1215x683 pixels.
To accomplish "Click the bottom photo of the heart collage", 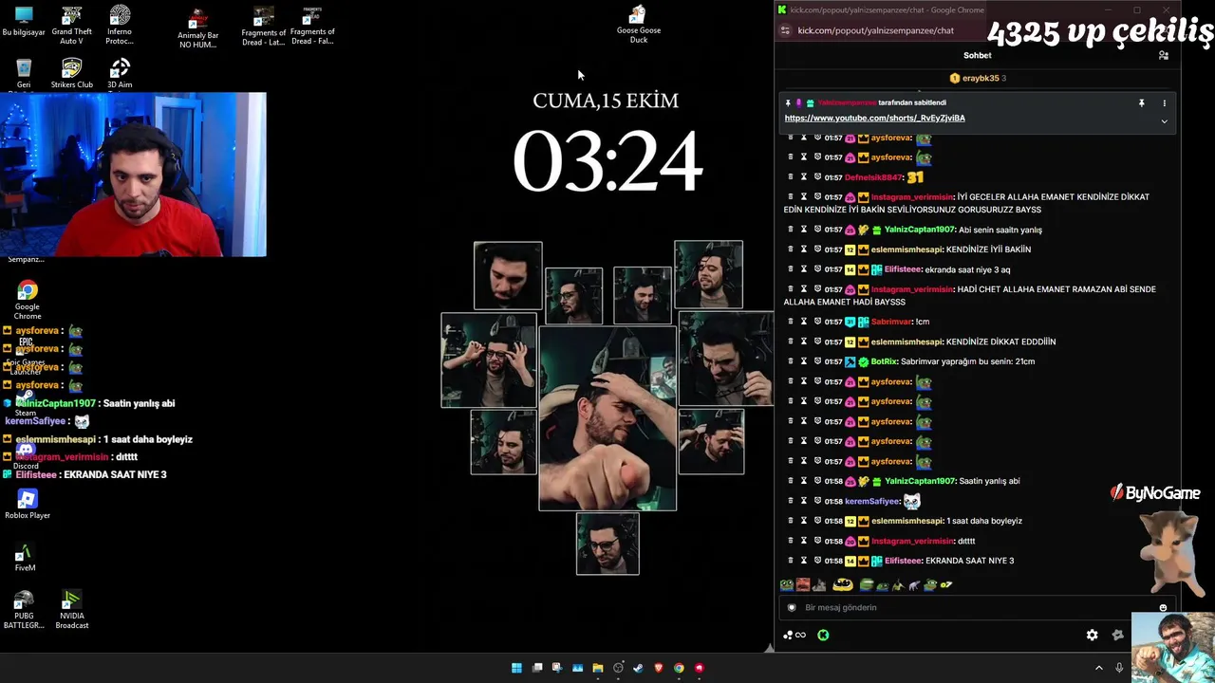I will pyautogui.click(x=607, y=544).
